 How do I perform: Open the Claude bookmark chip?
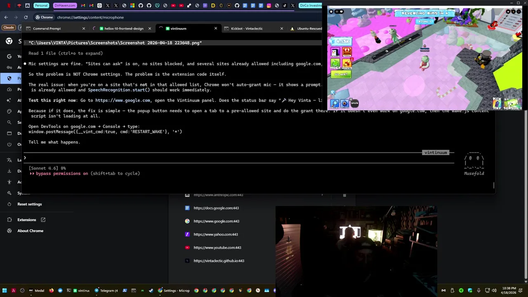8,27
